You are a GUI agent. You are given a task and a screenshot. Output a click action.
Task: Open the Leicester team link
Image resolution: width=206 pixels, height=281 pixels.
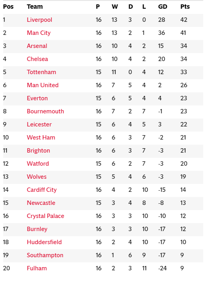39,124
